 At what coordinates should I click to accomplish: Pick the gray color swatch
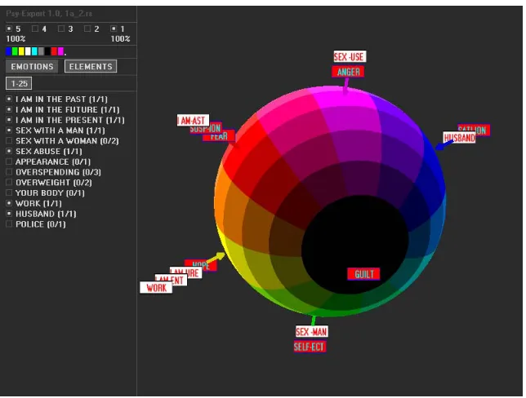(42, 51)
